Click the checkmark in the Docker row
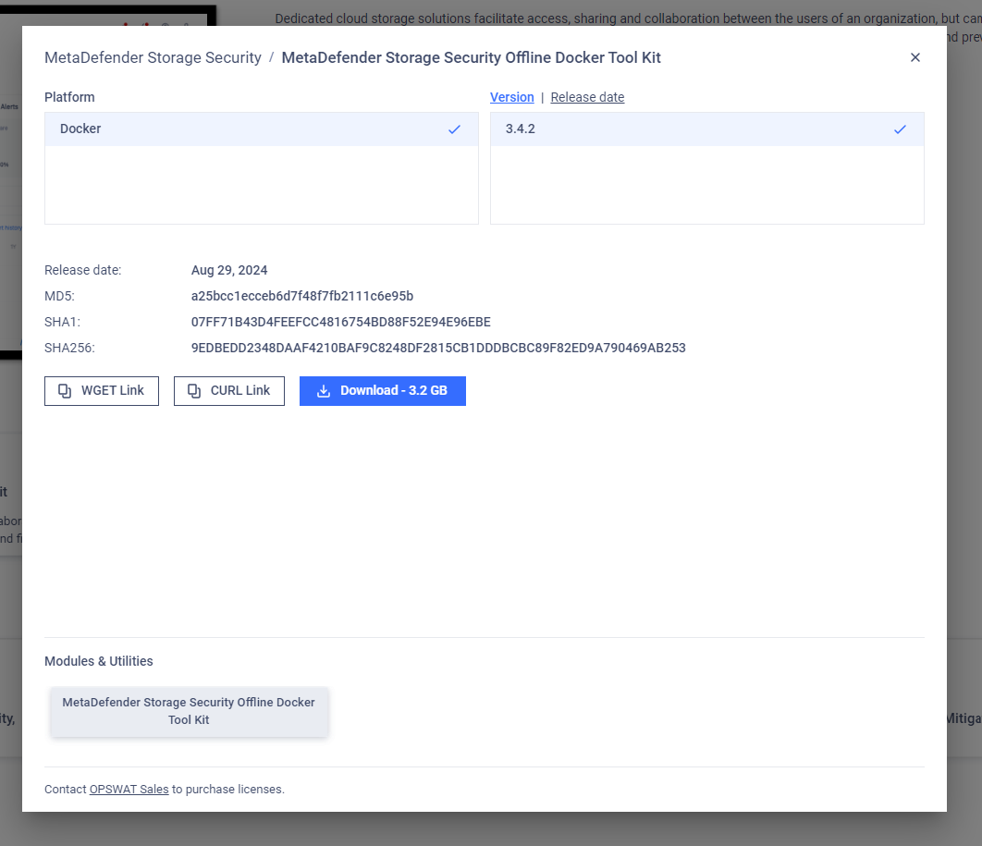The width and height of the screenshot is (982, 846). [x=454, y=129]
